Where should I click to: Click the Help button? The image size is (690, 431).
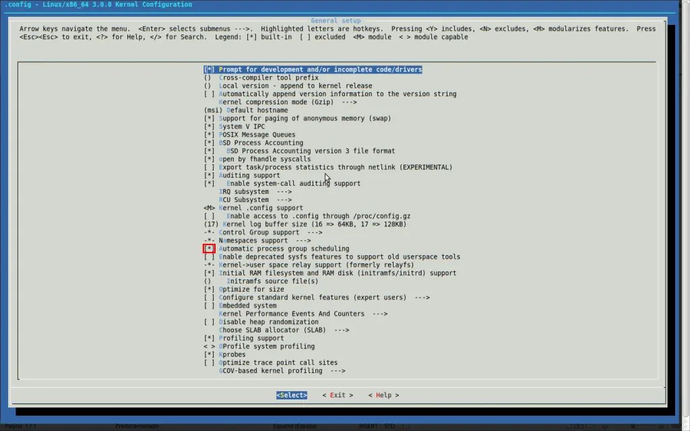coord(383,395)
